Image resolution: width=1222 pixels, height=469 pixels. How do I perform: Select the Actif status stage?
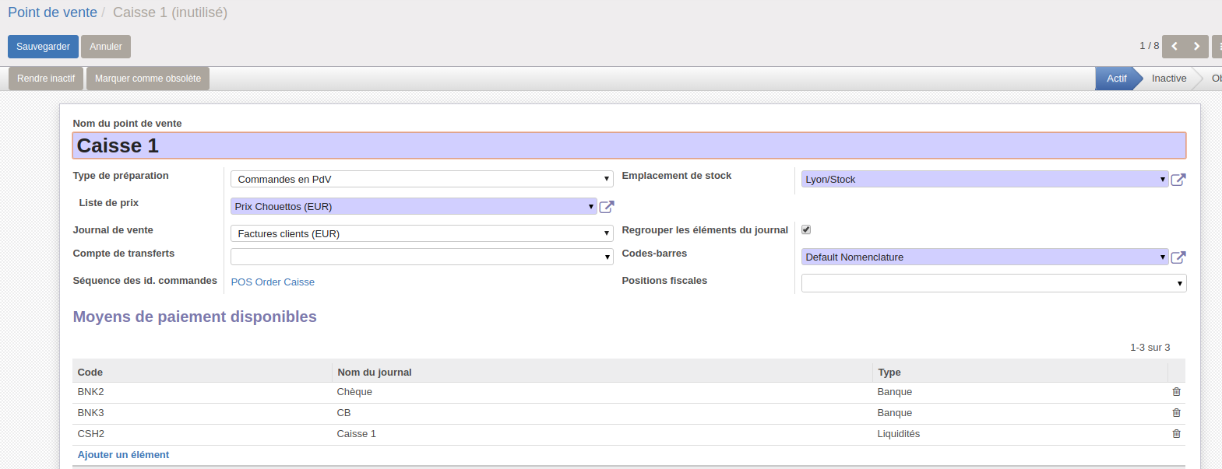(1116, 79)
